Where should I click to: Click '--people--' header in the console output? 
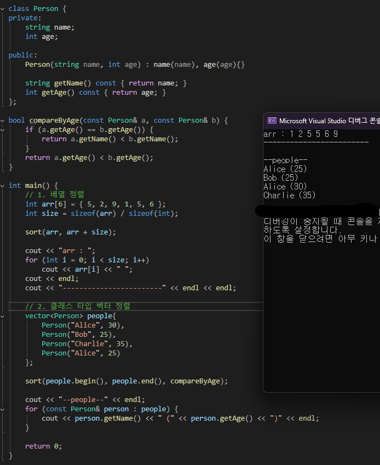285,160
